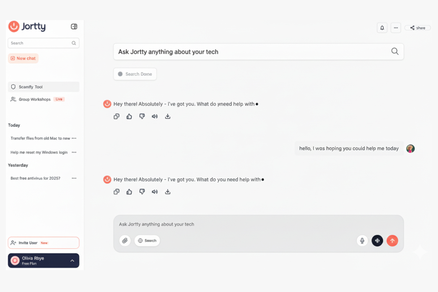Send message with orange arrow button
The width and height of the screenshot is (438, 292).
pyautogui.click(x=392, y=241)
